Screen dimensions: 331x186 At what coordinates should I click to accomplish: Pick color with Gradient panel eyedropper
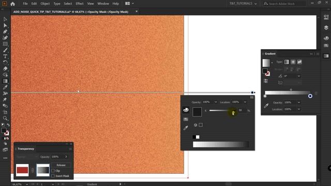tap(266, 105)
